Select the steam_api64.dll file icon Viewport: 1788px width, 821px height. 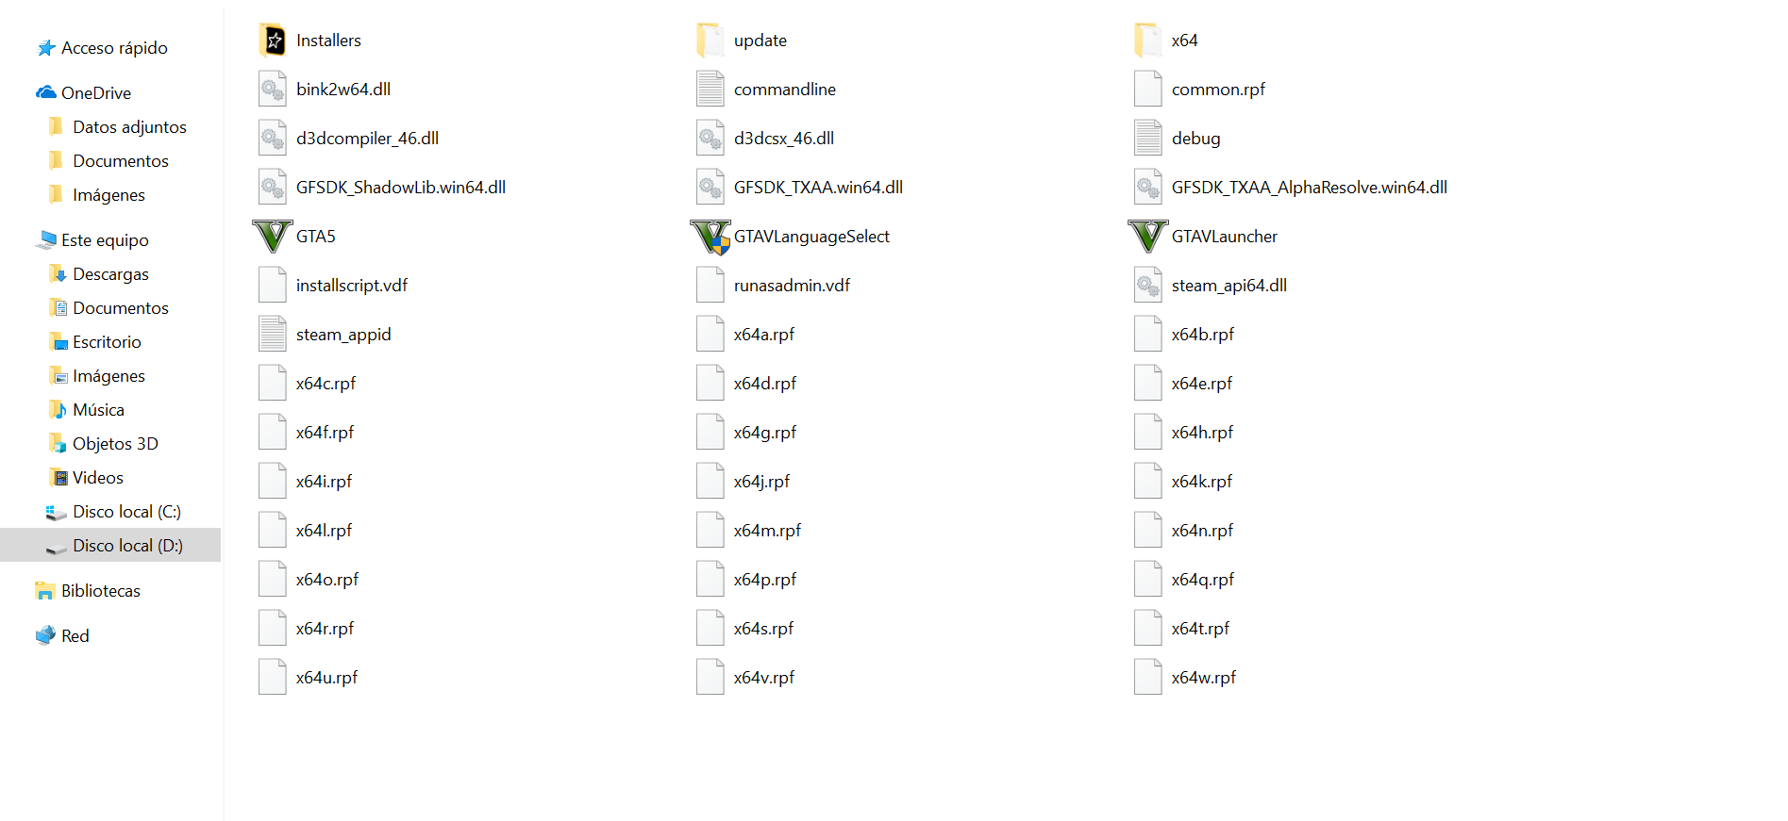point(1148,286)
